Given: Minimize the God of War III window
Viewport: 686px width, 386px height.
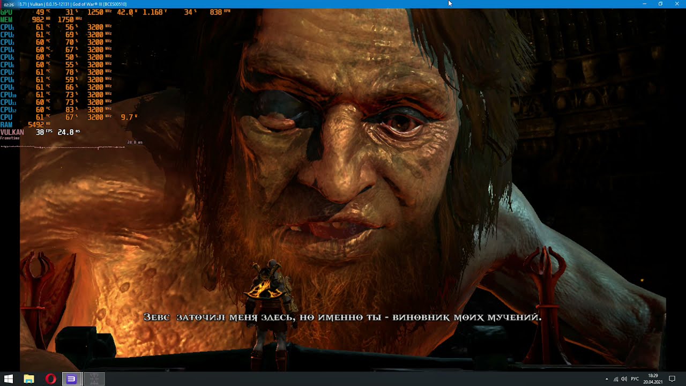Looking at the screenshot, I should [x=644, y=4].
